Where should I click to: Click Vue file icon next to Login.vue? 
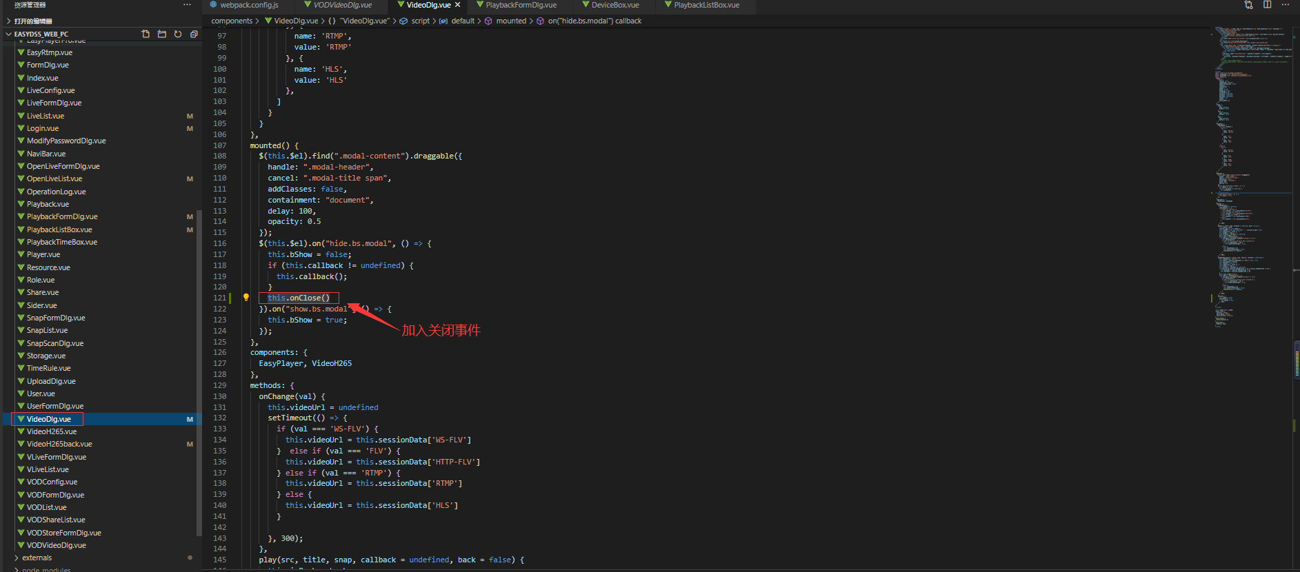tap(21, 128)
